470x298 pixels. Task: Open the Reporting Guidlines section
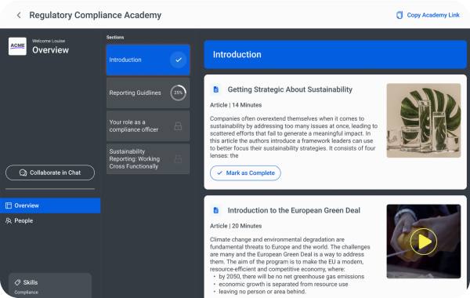pyautogui.click(x=148, y=93)
